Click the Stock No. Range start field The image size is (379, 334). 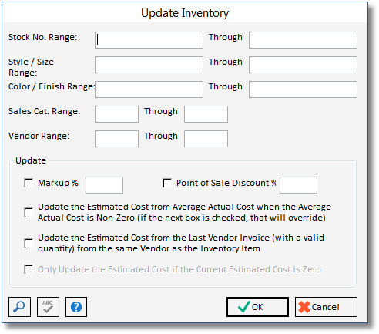click(149, 40)
